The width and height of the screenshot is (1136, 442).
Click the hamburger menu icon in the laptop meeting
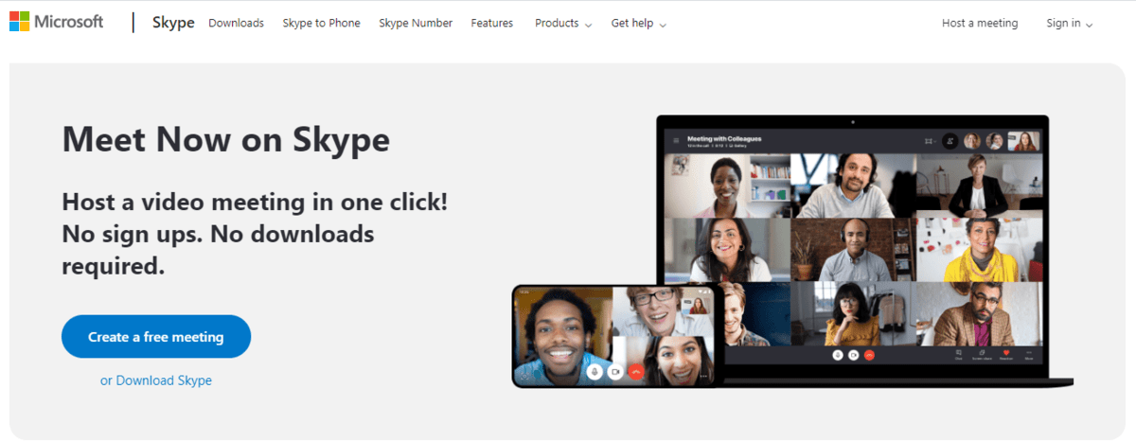(x=676, y=140)
